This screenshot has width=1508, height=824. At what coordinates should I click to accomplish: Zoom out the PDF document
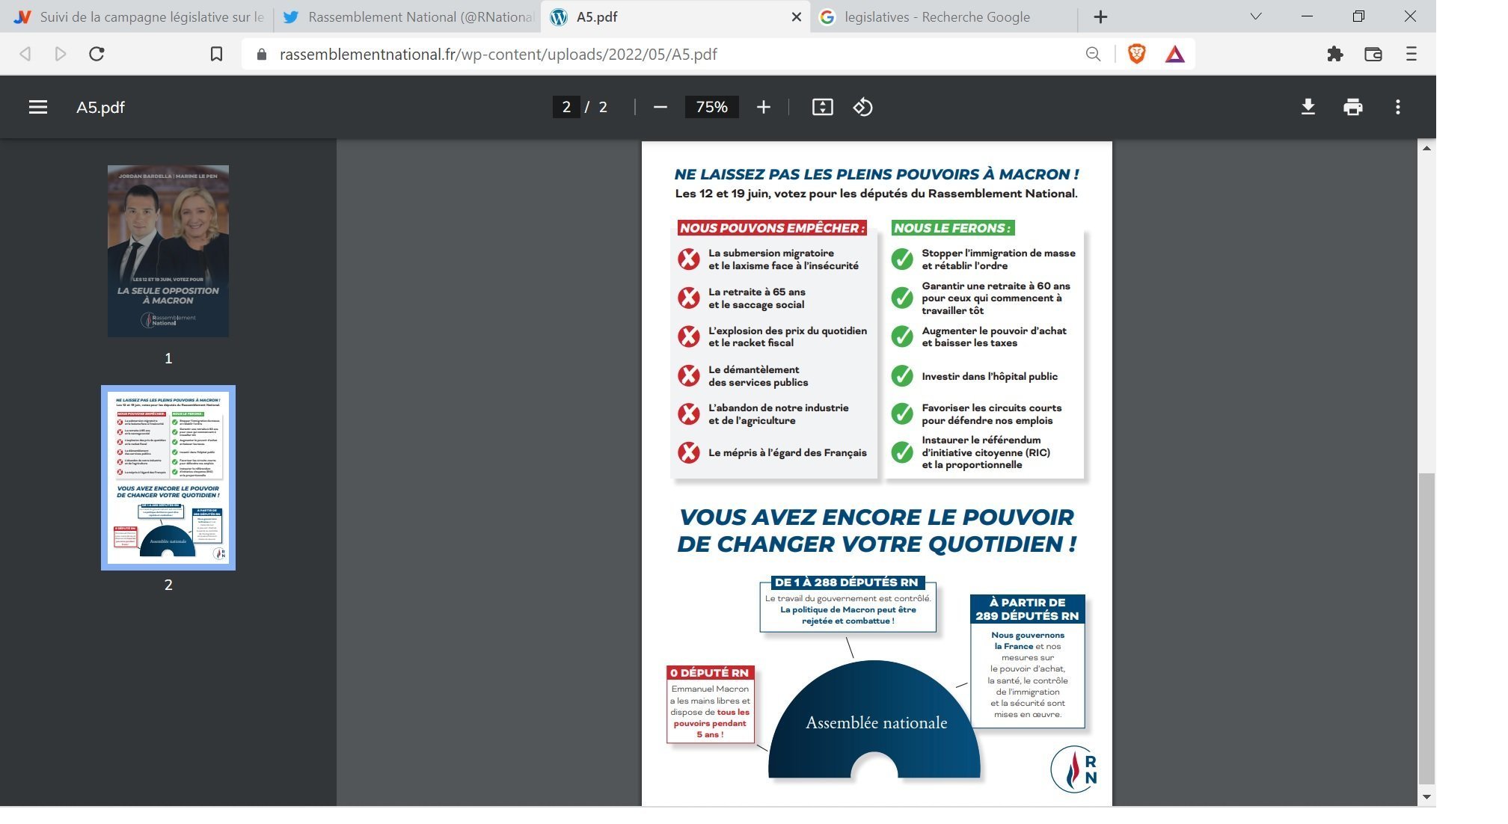click(660, 107)
